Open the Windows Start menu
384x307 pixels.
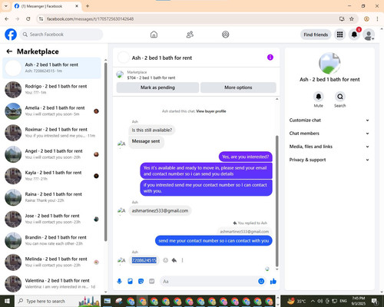(7, 301)
